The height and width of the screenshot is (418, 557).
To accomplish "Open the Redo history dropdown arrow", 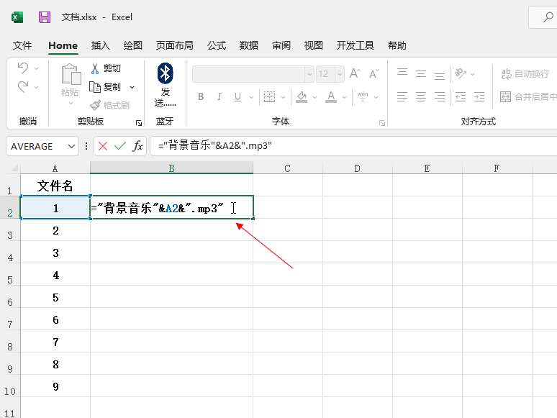I will 37,86.
